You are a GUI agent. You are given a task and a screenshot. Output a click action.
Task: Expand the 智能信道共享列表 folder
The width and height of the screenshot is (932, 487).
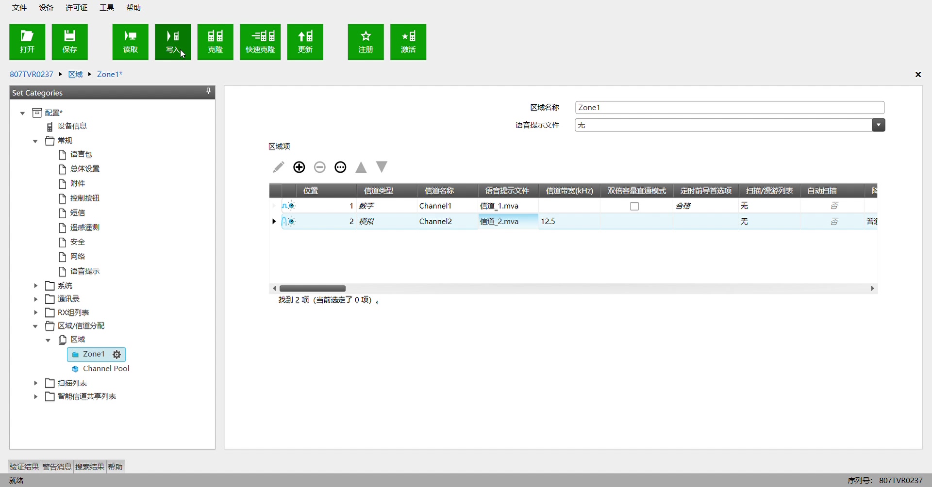tap(35, 397)
